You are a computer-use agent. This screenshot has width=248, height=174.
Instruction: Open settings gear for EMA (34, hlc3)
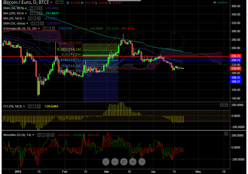click(x=36, y=8)
